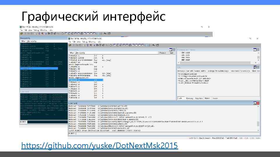Select highlighted instruction row in back Disassembly
The image size is (280, 157).
[x=39, y=68]
